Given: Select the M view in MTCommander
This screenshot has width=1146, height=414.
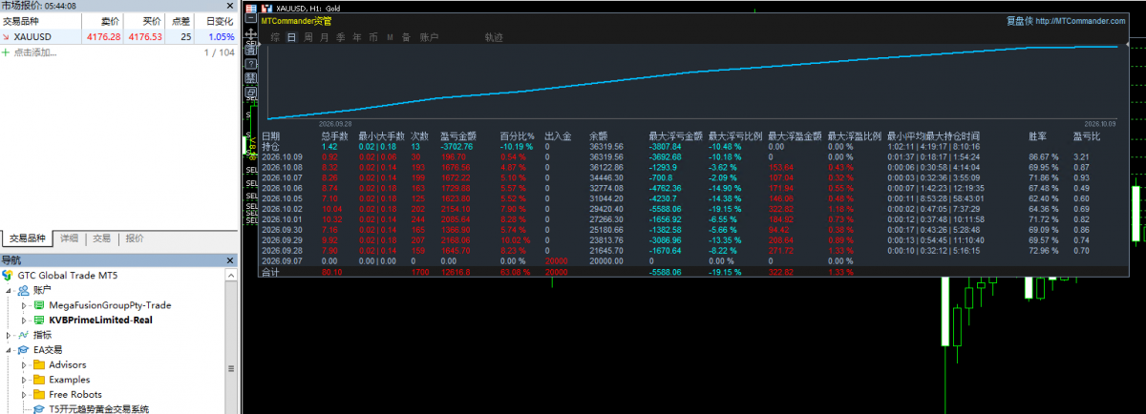Looking at the screenshot, I should click(390, 37).
